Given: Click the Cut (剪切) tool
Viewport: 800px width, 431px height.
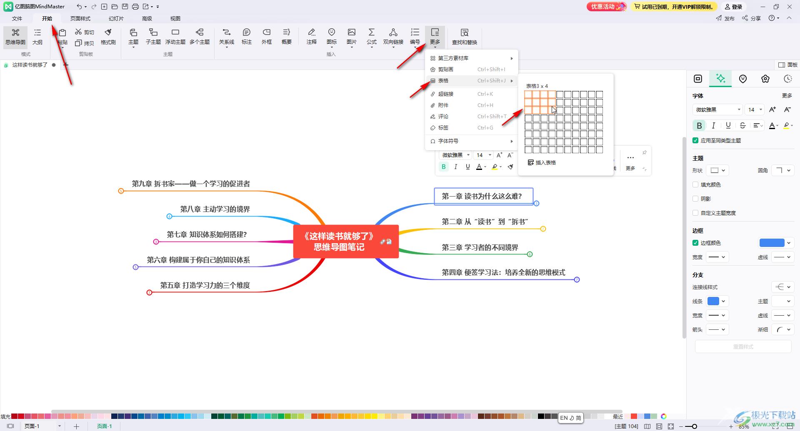Looking at the screenshot, I should 85,32.
